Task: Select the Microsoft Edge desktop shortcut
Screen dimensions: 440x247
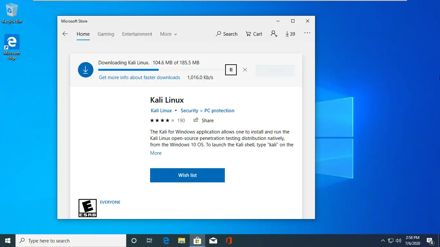Action: point(12,47)
